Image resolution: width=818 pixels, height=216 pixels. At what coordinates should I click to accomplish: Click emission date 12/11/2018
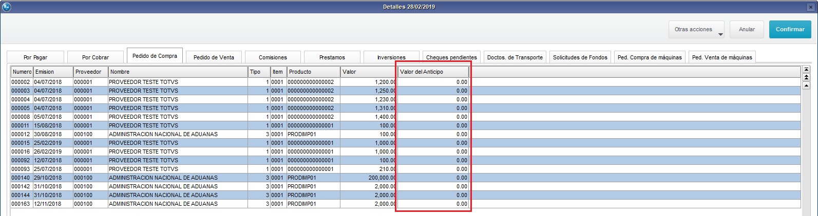point(48,204)
